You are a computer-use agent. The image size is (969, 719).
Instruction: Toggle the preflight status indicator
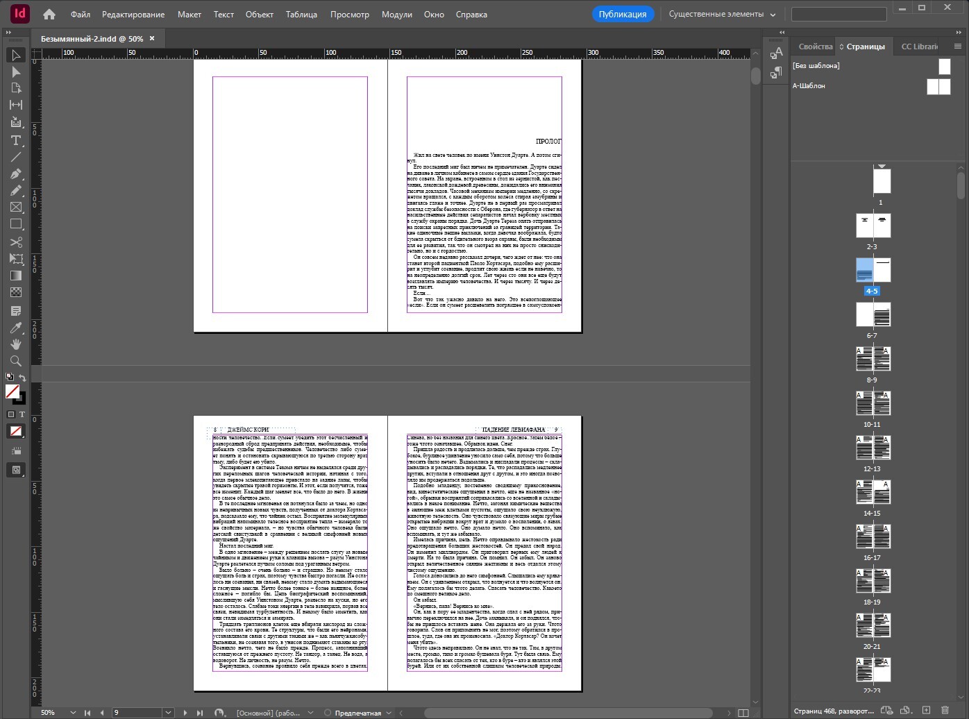(328, 713)
